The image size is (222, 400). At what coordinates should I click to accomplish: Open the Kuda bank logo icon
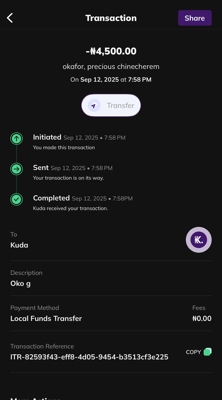[x=199, y=240]
